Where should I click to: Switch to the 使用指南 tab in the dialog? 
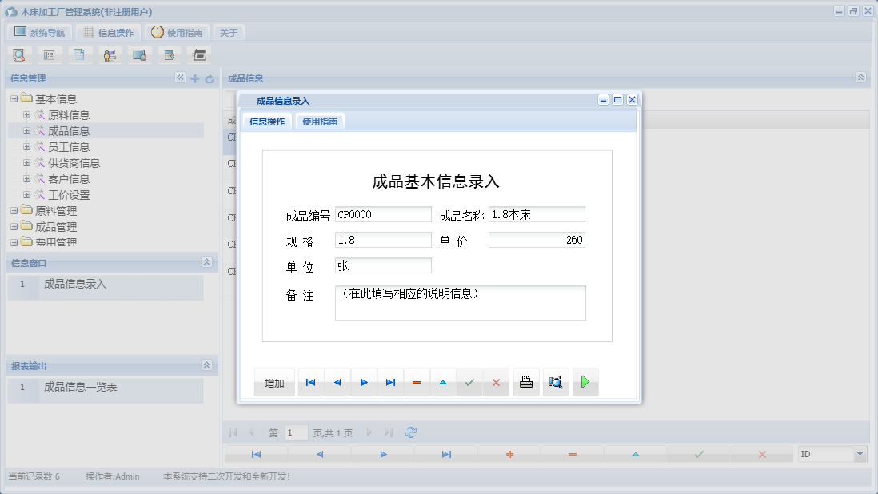coord(320,122)
